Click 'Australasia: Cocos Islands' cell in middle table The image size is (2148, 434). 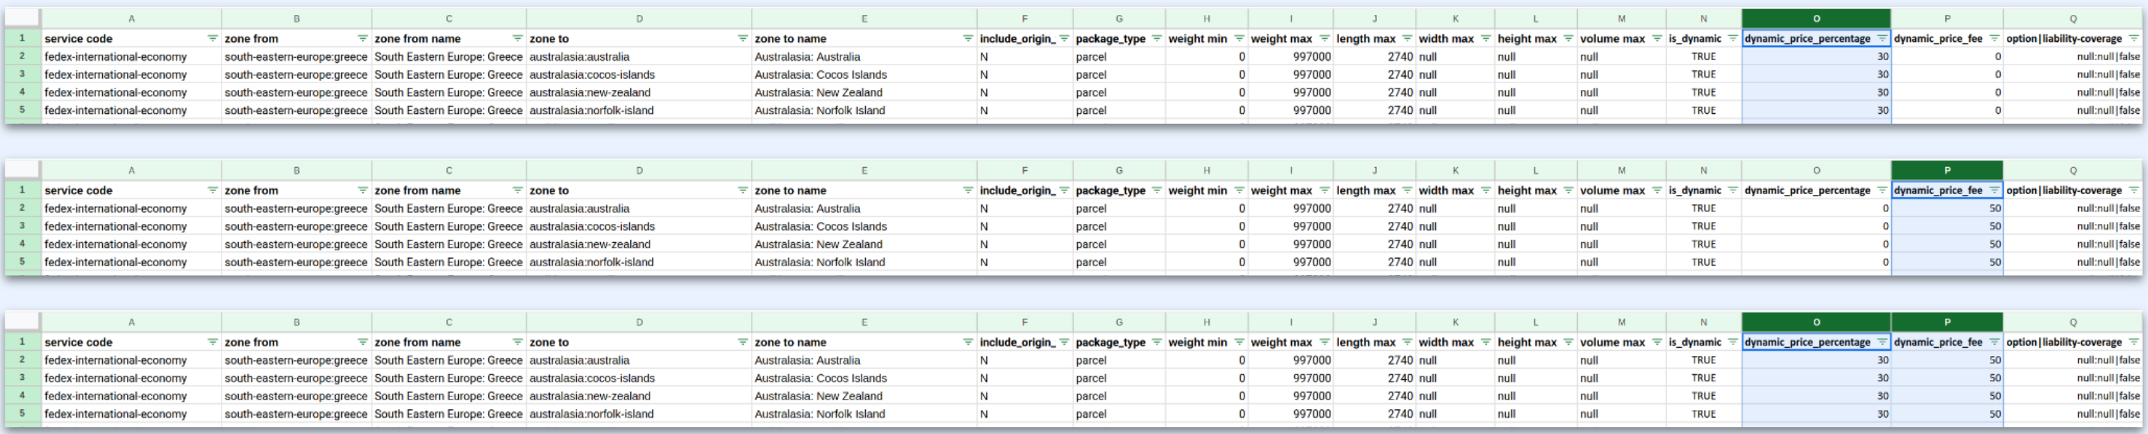820,226
